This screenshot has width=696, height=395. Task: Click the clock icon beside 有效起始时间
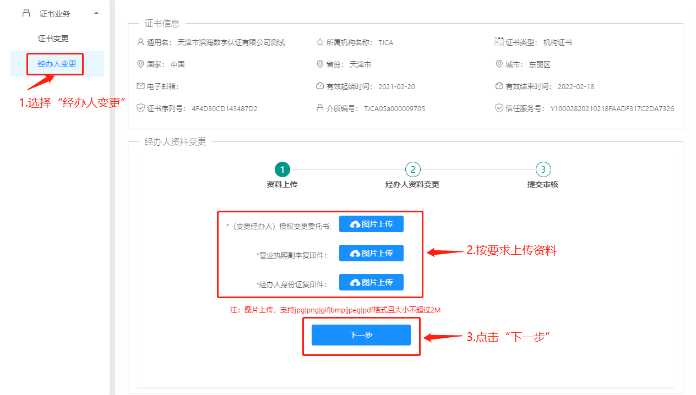tap(320, 86)
